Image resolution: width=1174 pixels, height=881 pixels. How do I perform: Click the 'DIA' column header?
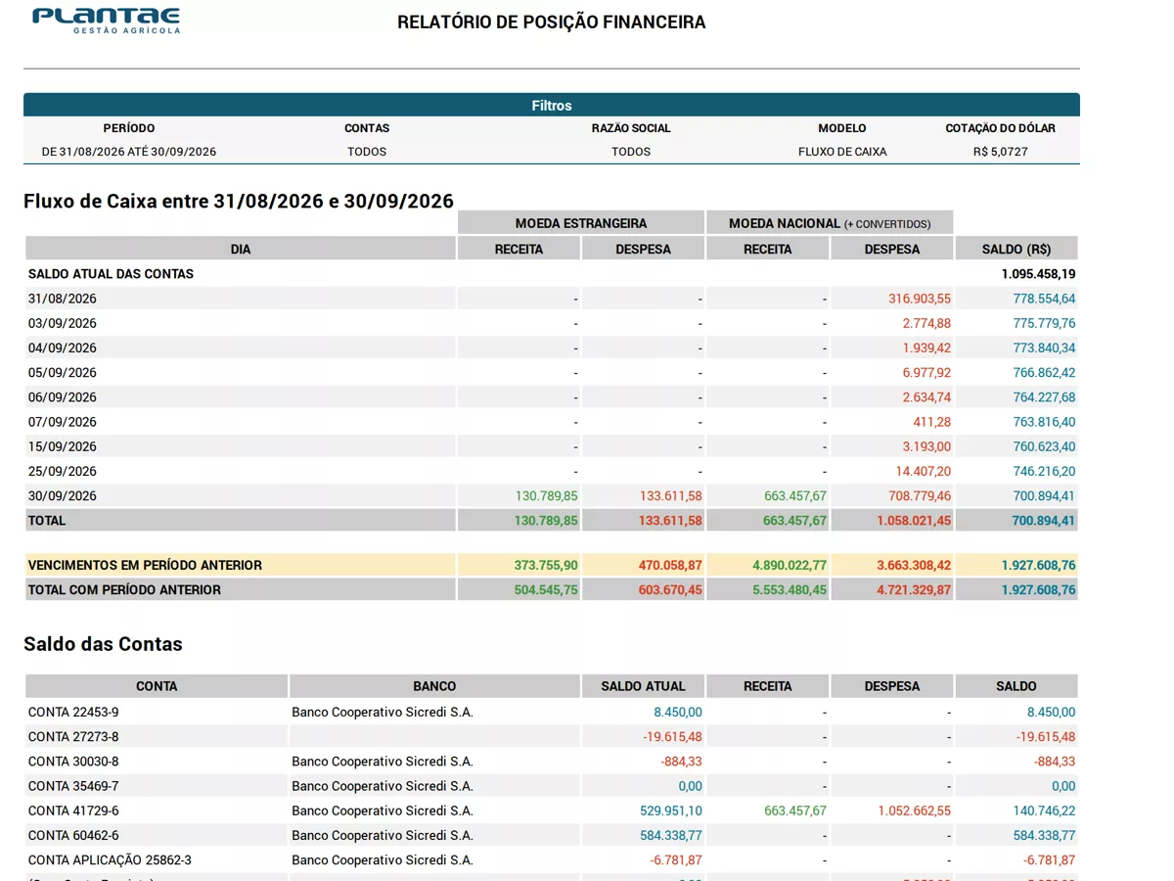click(x=241, y=249)
